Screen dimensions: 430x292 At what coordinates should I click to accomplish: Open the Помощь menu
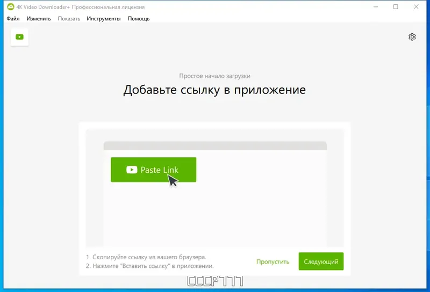tap(139, 19)
